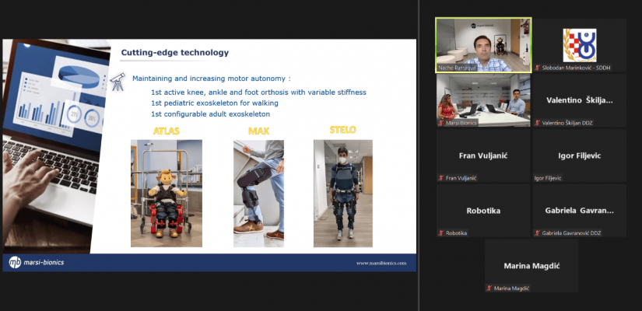Click the Cutting-edge technology slide title
This screenshot has width=642, height=311.
click(174, 53)
